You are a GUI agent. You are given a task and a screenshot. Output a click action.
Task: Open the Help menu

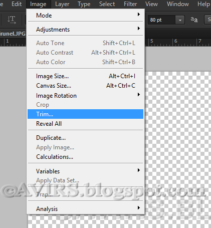[x=203, y=4]
